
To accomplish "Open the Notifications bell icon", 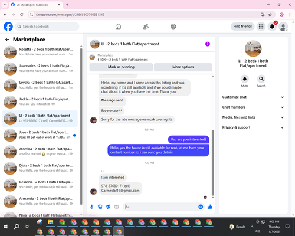I will [x=272, y=27].
